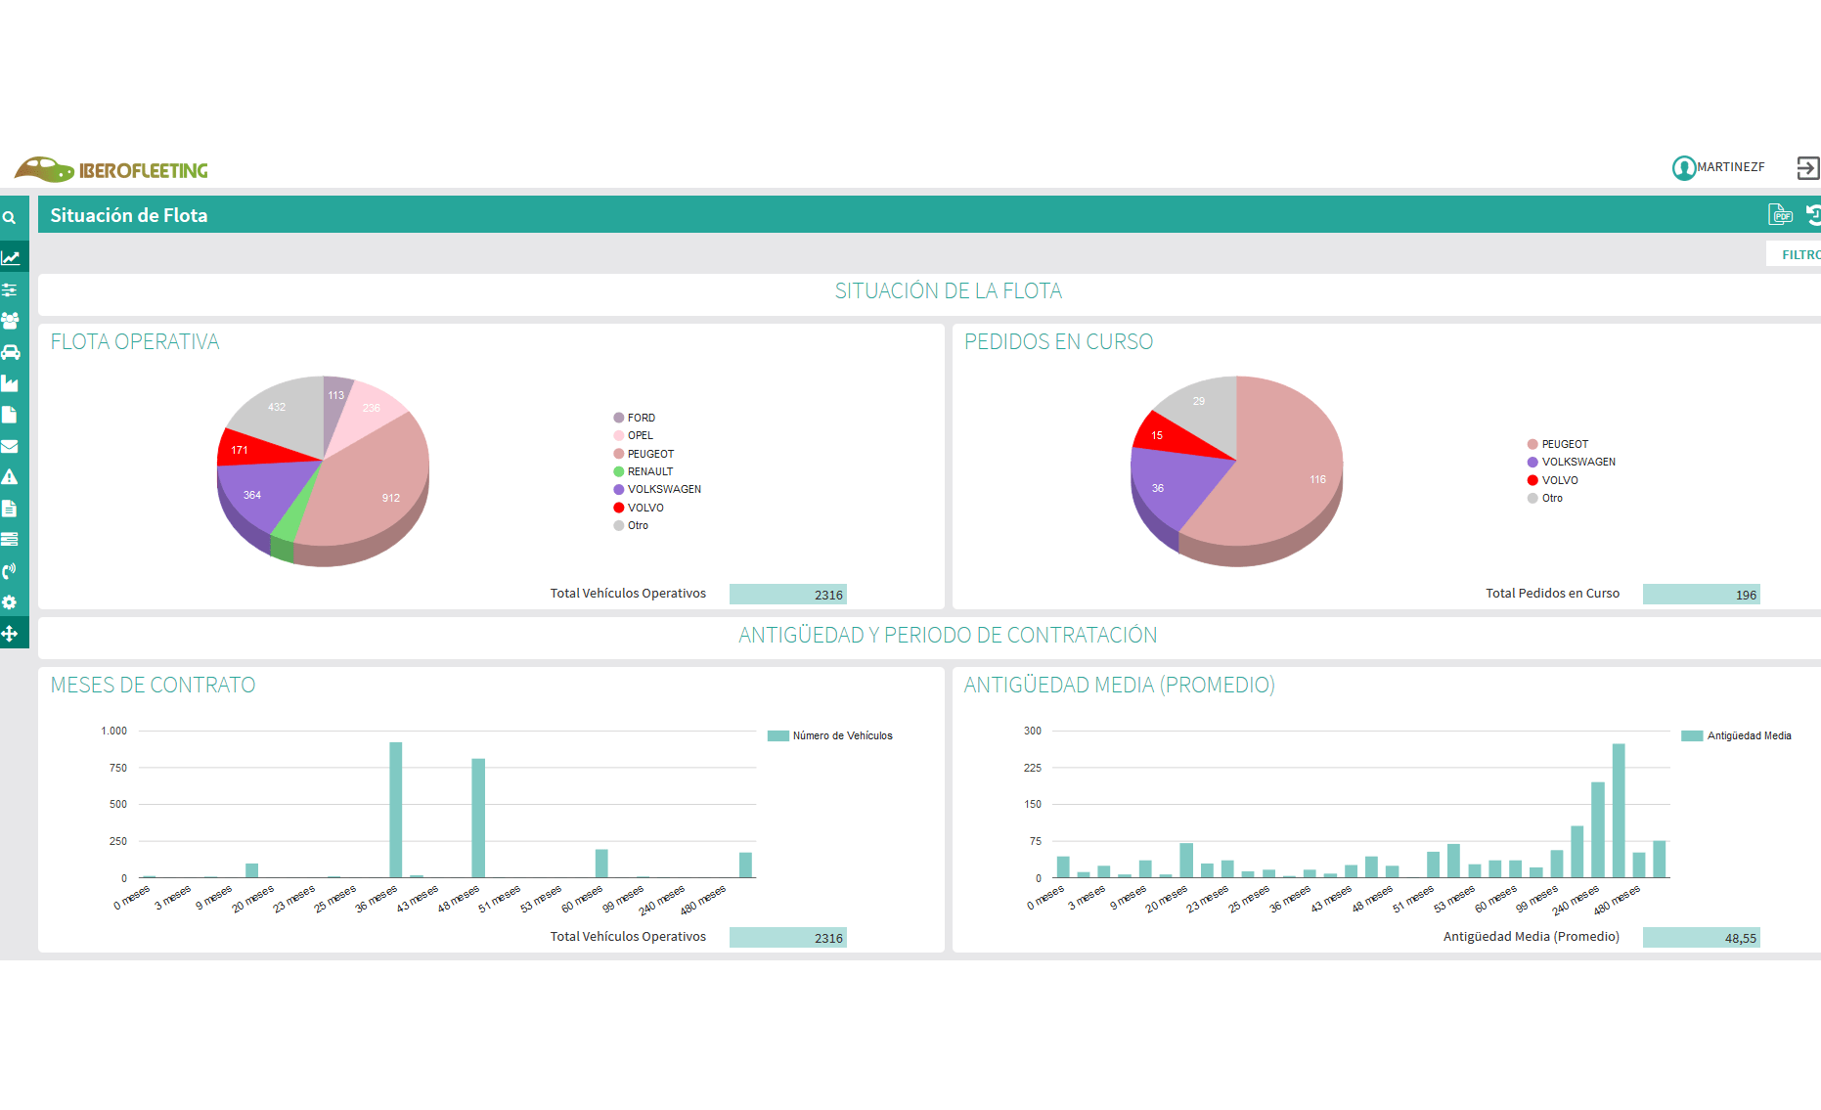Open the phone call sidebar icon

coord(10,571)
